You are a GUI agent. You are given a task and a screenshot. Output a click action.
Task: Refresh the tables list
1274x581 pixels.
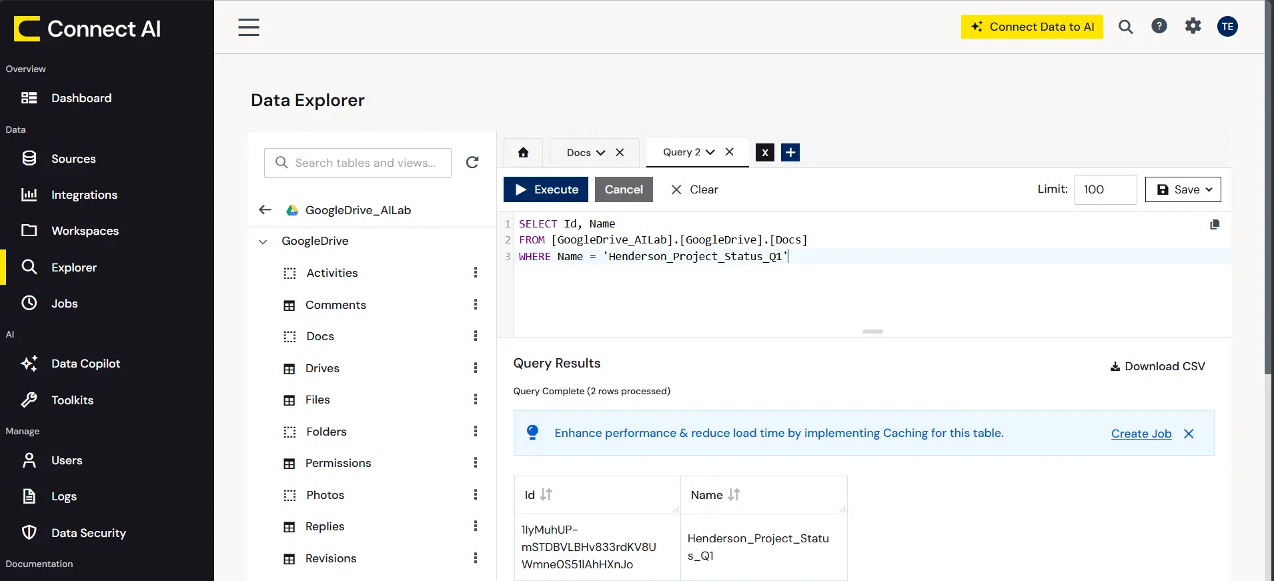point(472,162)
